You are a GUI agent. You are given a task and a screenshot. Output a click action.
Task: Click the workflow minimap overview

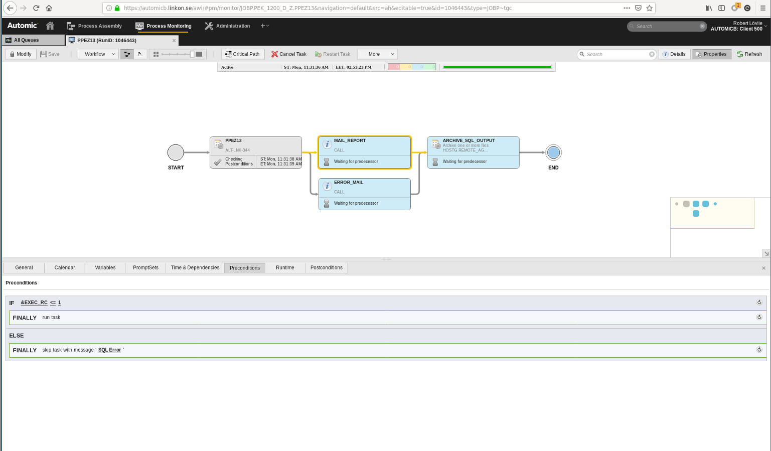coord(712,213)
